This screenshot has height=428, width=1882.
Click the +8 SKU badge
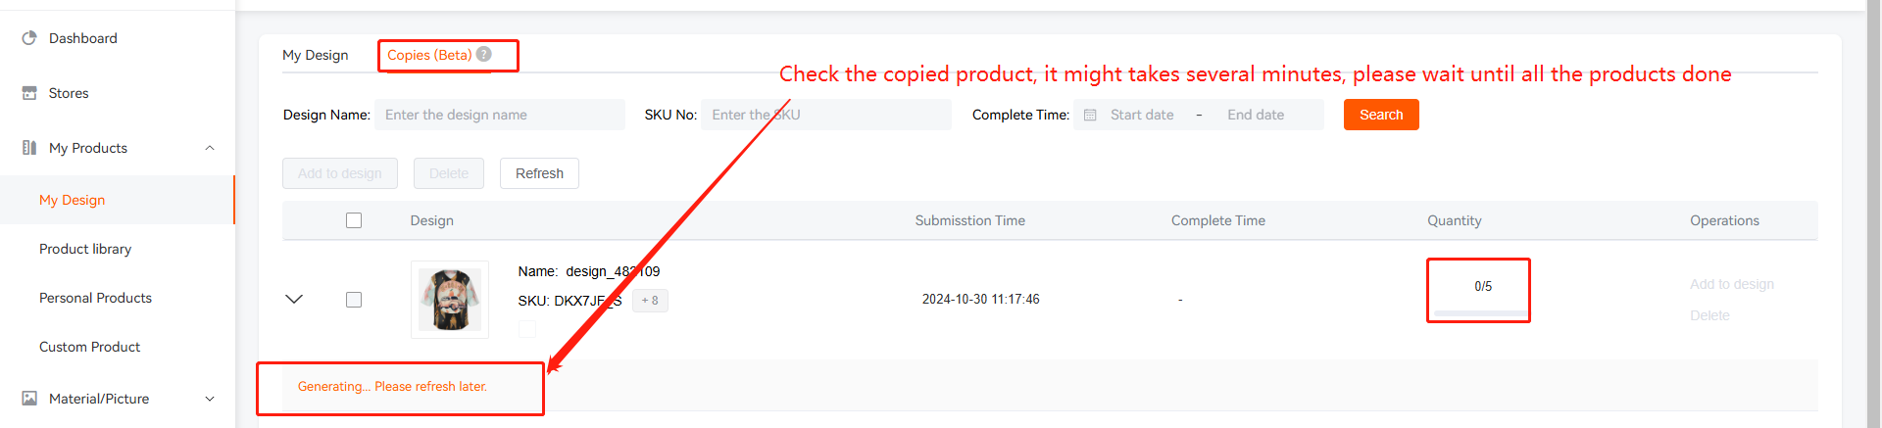[650, 301]
